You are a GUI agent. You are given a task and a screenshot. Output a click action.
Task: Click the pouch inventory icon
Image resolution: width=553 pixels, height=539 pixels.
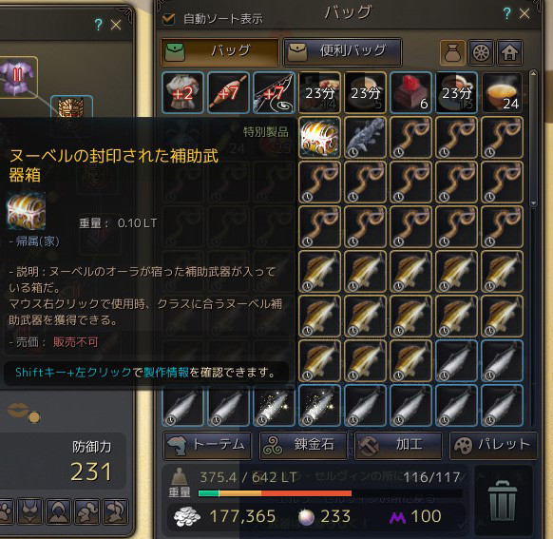click(x=452, y=52)
